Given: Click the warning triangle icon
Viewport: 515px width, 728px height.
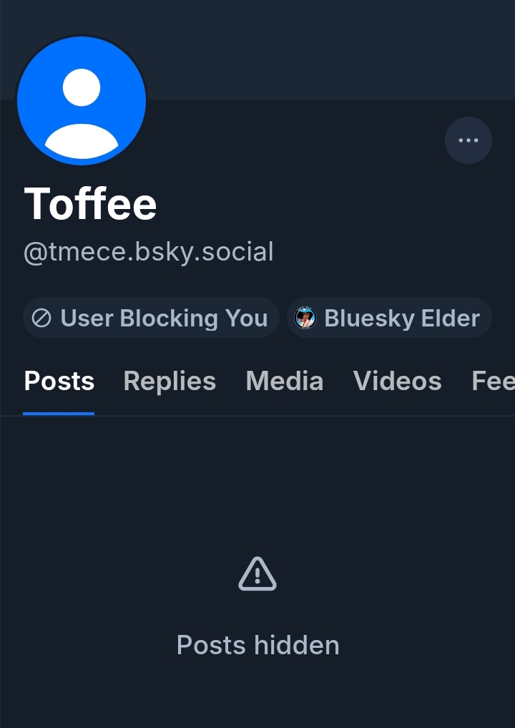Looking at the screenshot, I should [x=257, y=574].
